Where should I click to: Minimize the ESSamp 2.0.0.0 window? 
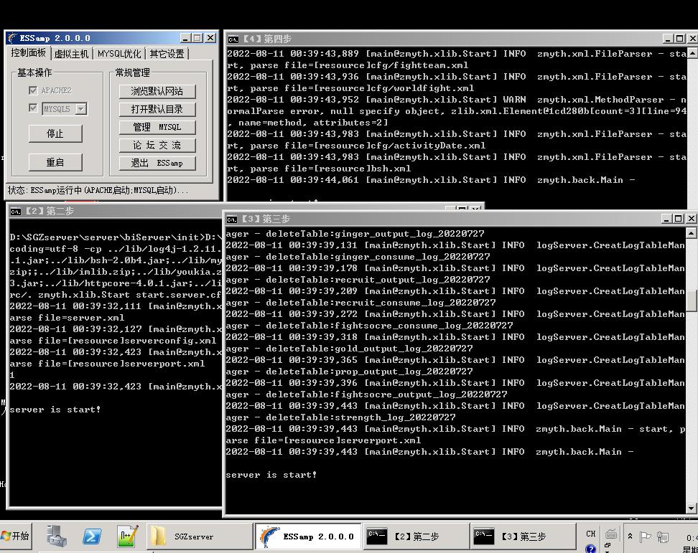(185, 38)
